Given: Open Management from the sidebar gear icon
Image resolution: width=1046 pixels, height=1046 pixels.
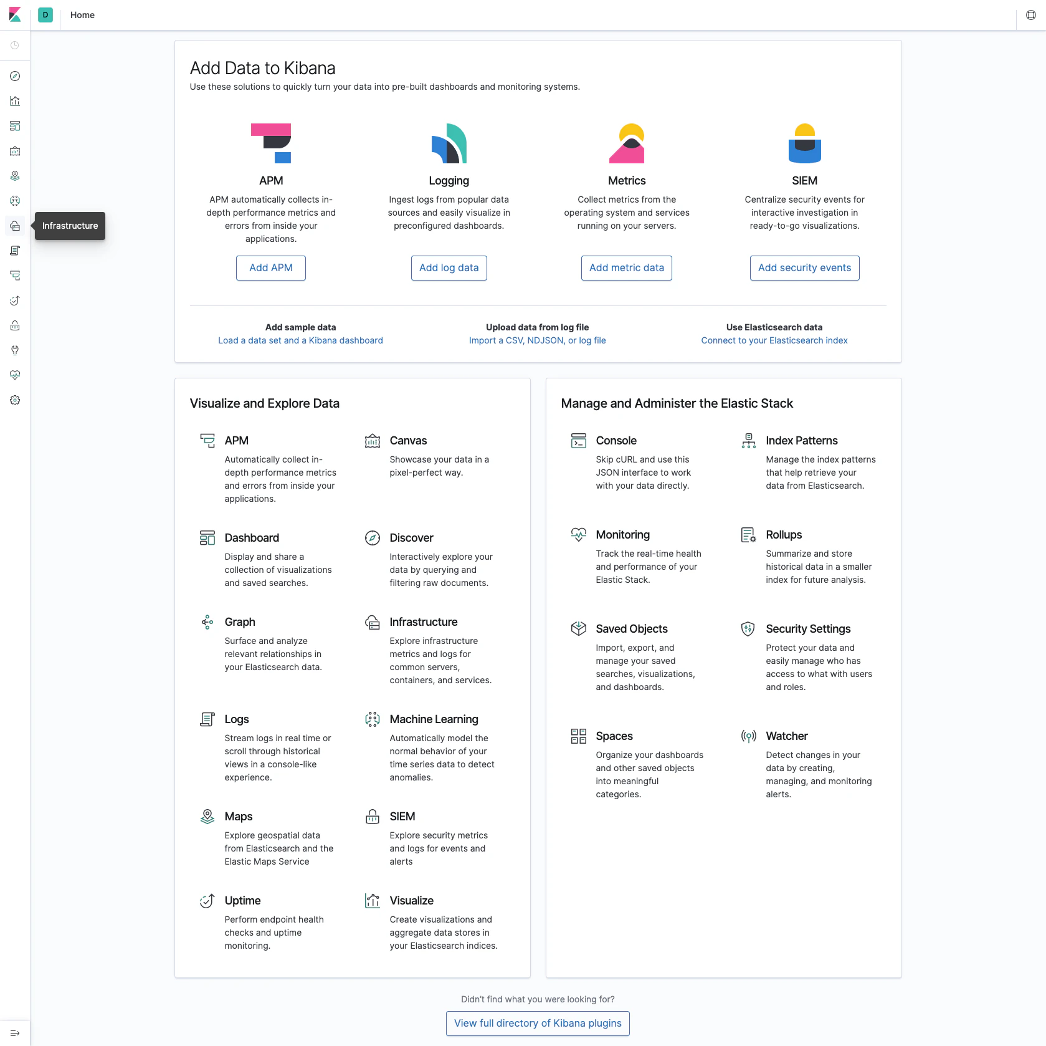Looking at the screenshot, I should point(15,400).
